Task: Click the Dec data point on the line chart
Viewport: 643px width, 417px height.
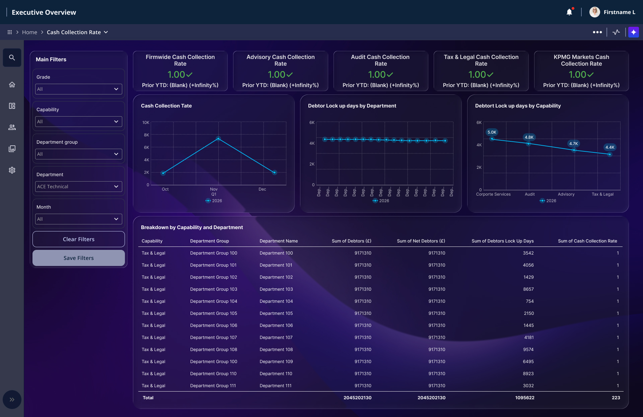Action: (x=275, y=172)
